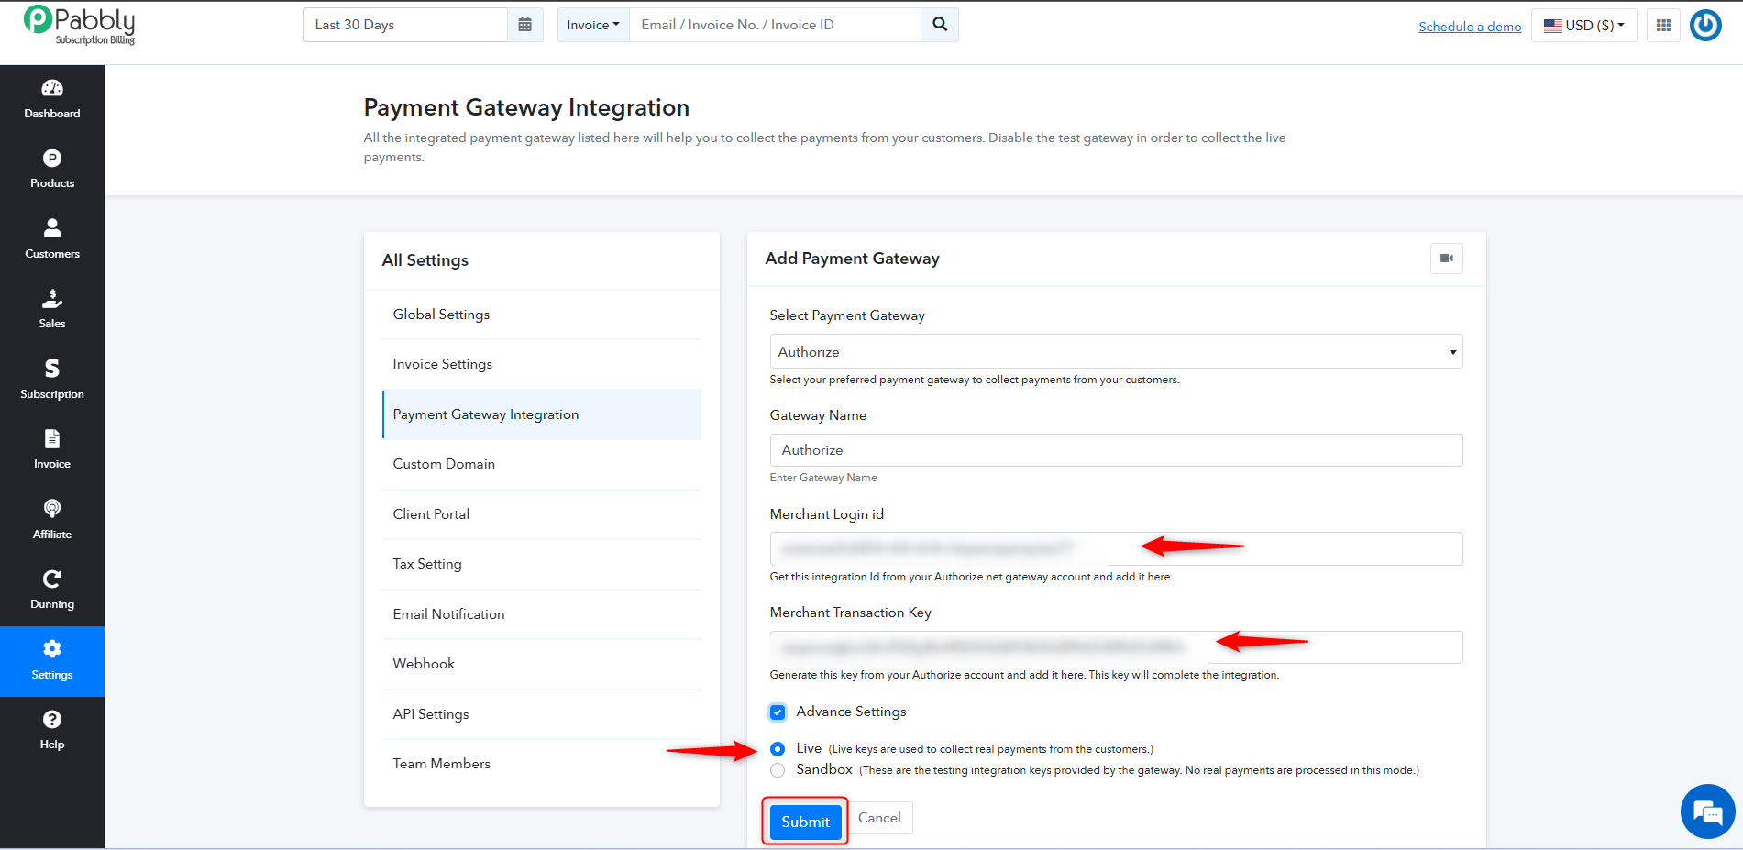Go to Customers section
The image size is (1743, 850).
pyautogui.click(x=52, y=240)
